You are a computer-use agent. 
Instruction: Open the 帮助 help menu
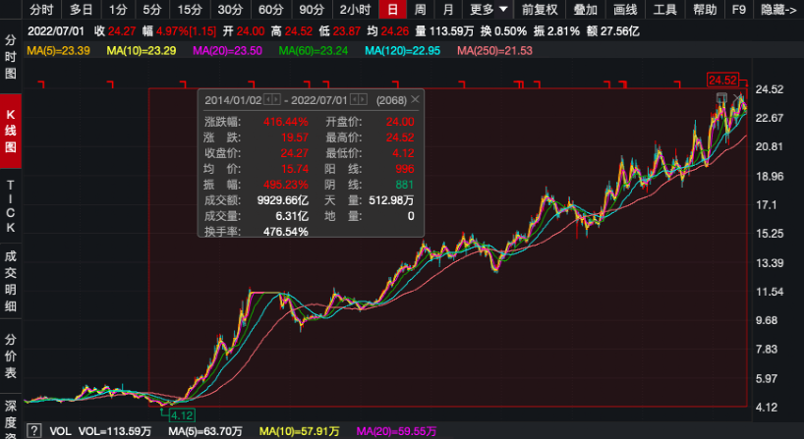click(704, 10)
